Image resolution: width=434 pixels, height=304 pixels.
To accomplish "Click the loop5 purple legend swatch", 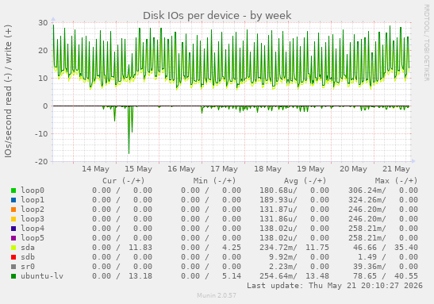I will coord(13,238).
